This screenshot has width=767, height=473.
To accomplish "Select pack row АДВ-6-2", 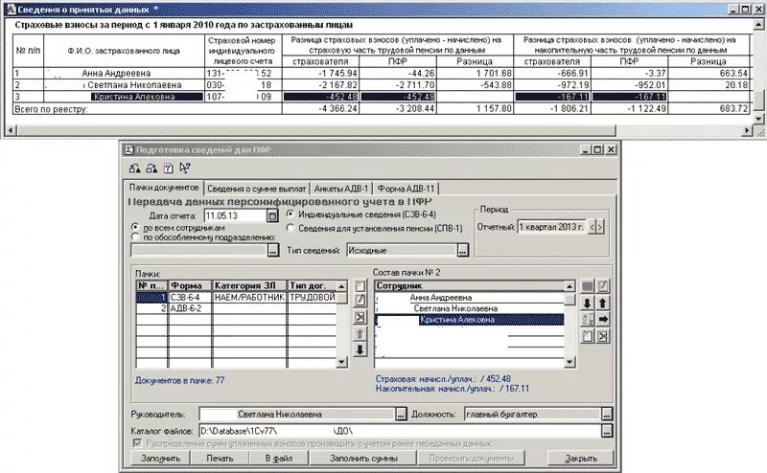I will (x=236, y=308).
